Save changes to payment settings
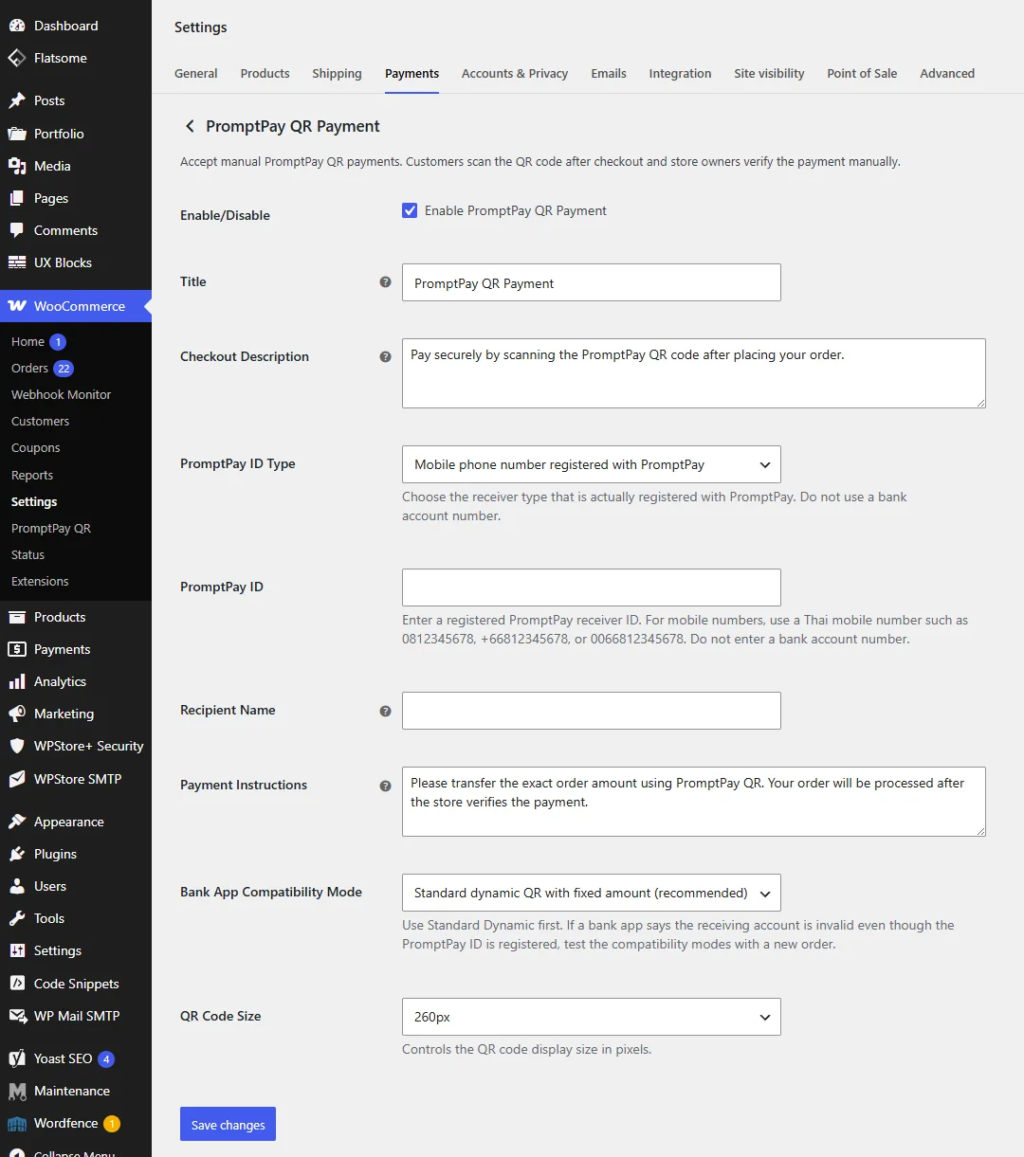Screen dimensions: 1024x1157 228,1124
